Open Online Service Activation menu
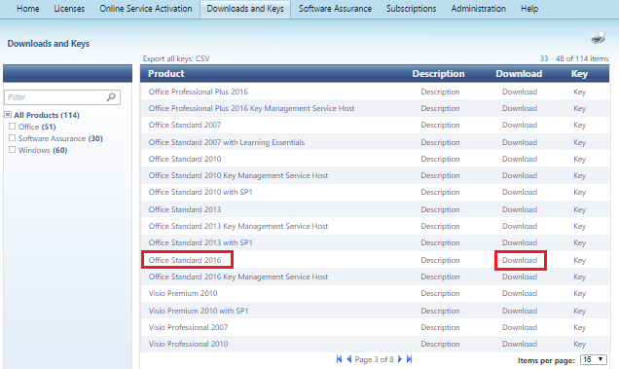This screenshot has height=369, width=619. point(146,9)
